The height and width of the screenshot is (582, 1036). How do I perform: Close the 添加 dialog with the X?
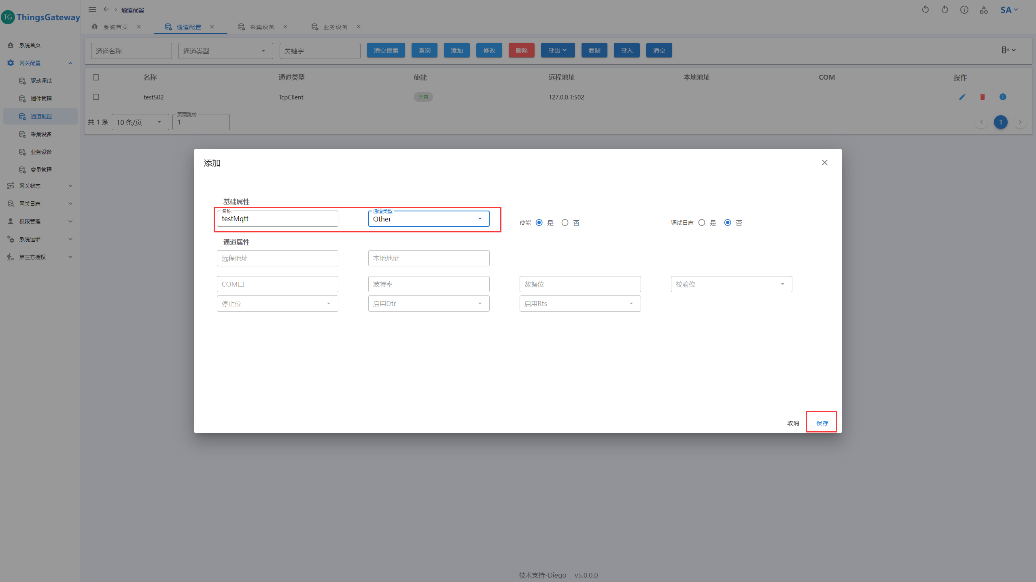[825, 162]
